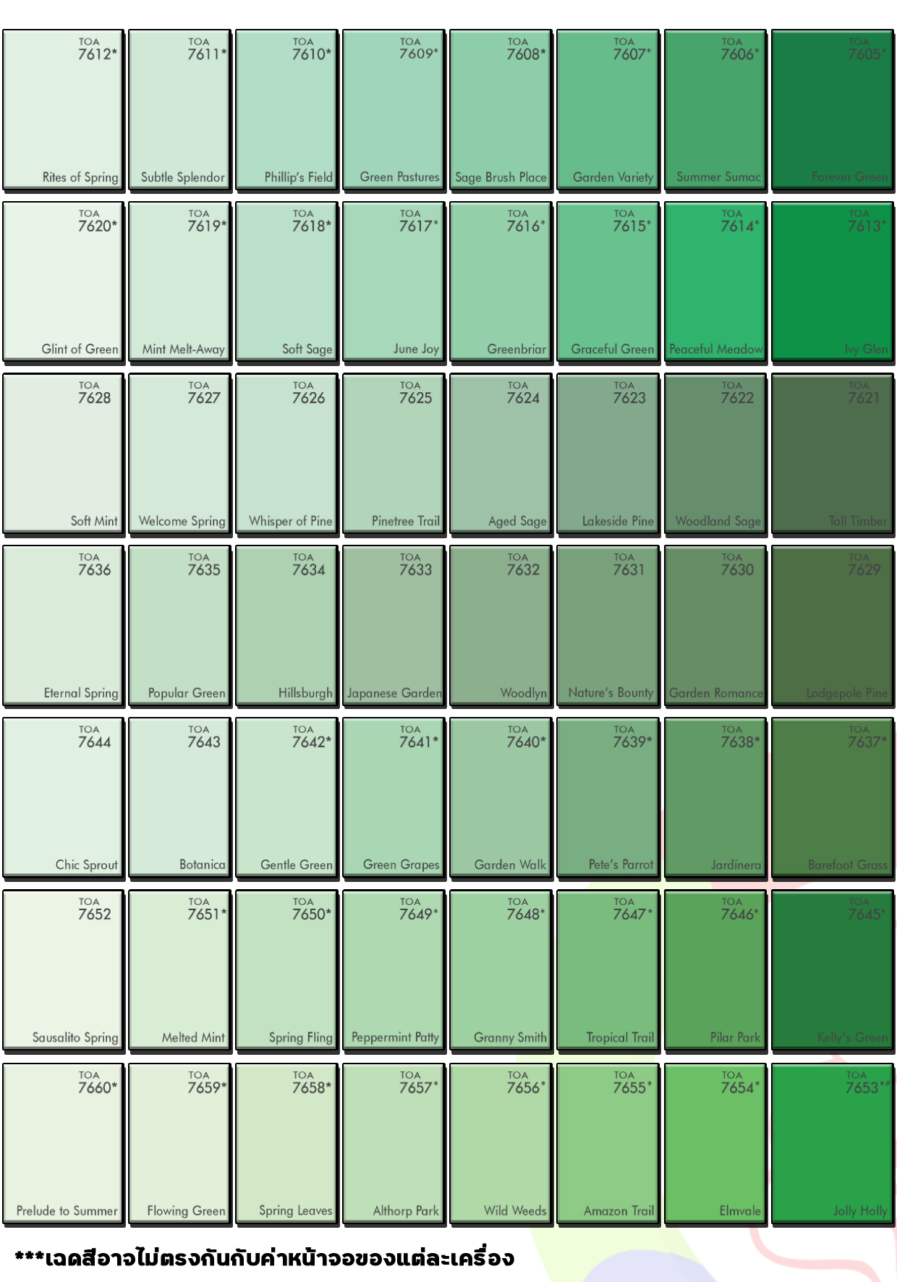Select the Eternal Spring 7636 swatch

(63, 626)
